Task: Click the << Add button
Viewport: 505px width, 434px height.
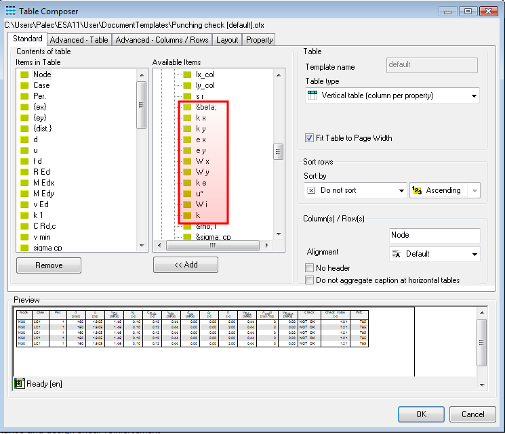Action: 185,265
